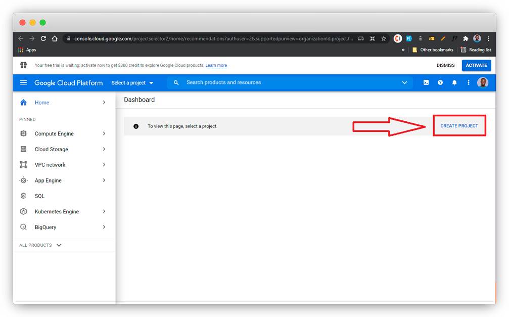Image resolution: width=509 pixels, height=317 pixels.
Task: Click the browser forward arrow
Action: [32, 38]
